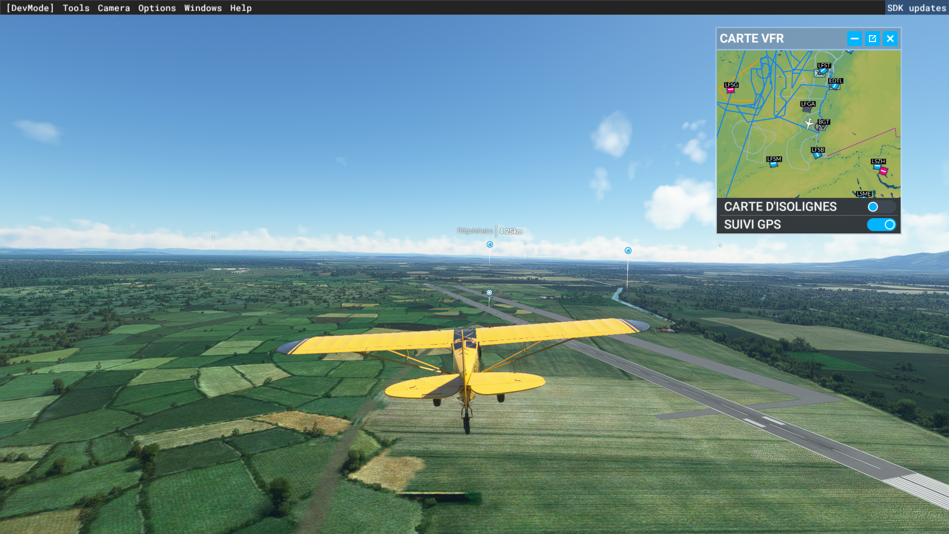The width and height of the screenshot is (949, 534).
Task: Expand the Windows menu
Action: [x=203, y=8]
